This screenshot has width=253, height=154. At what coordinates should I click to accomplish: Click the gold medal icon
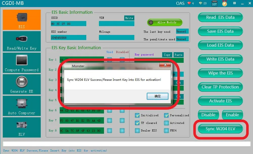[x=224, y=3]
